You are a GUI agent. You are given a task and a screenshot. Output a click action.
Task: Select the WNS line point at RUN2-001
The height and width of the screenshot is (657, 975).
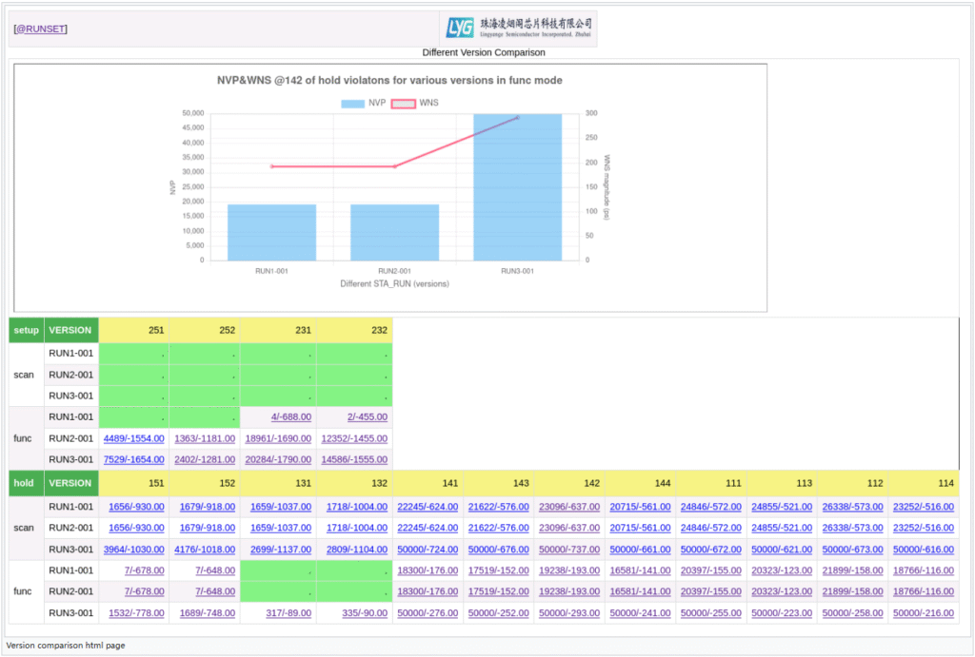pyautogui.click(x=395, y=166)
